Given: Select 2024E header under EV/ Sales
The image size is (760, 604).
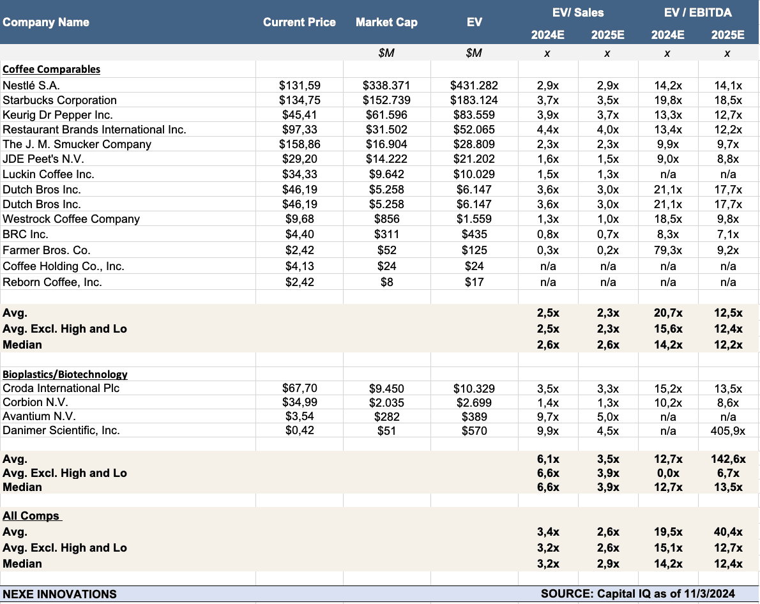Looking at the screenshot, I should [x=548, y=35].
